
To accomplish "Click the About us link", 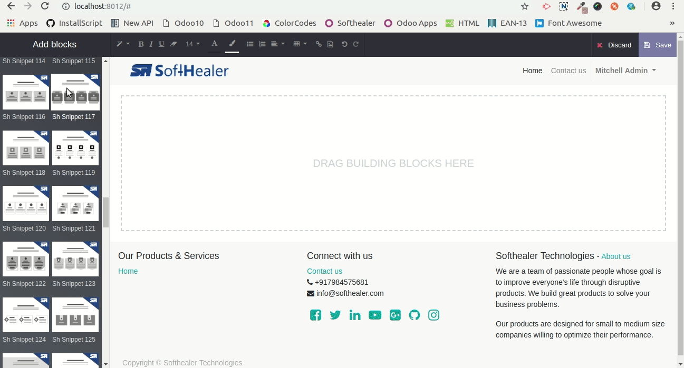I will click(x=615, y=256).
